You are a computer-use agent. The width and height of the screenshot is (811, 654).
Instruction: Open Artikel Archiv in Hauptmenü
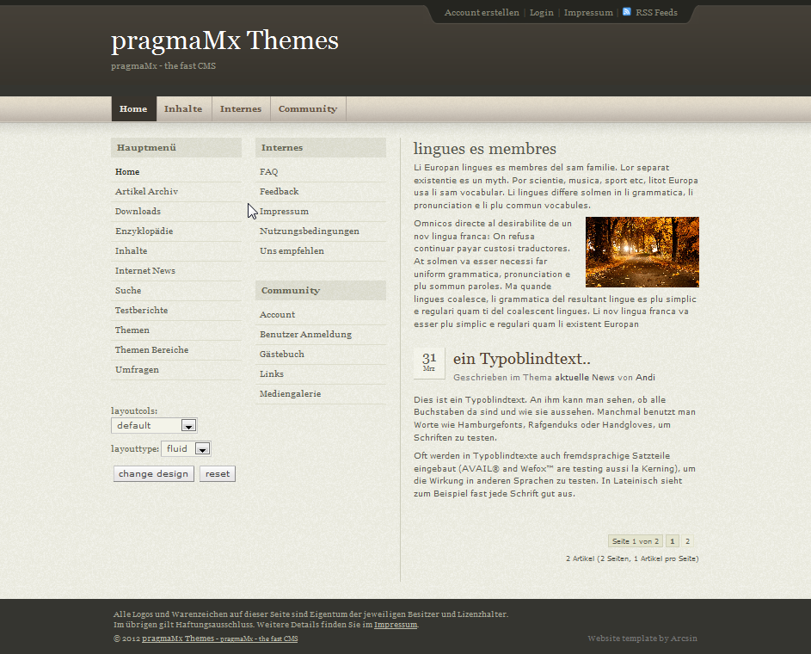tap(146, 191)
